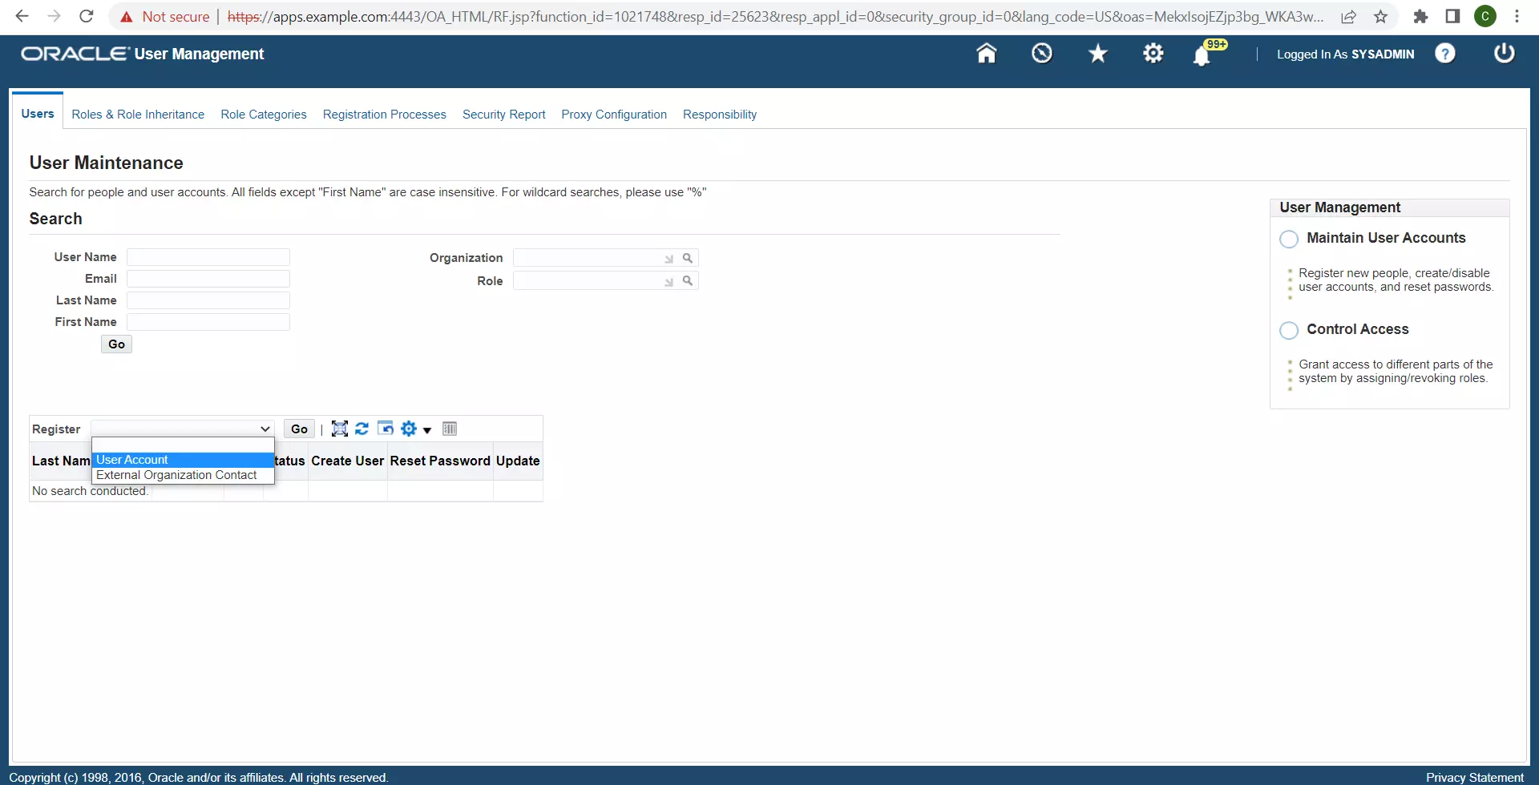Click the detach table icon
Screen dimensions: 1539x785
[x=386, y=429]
